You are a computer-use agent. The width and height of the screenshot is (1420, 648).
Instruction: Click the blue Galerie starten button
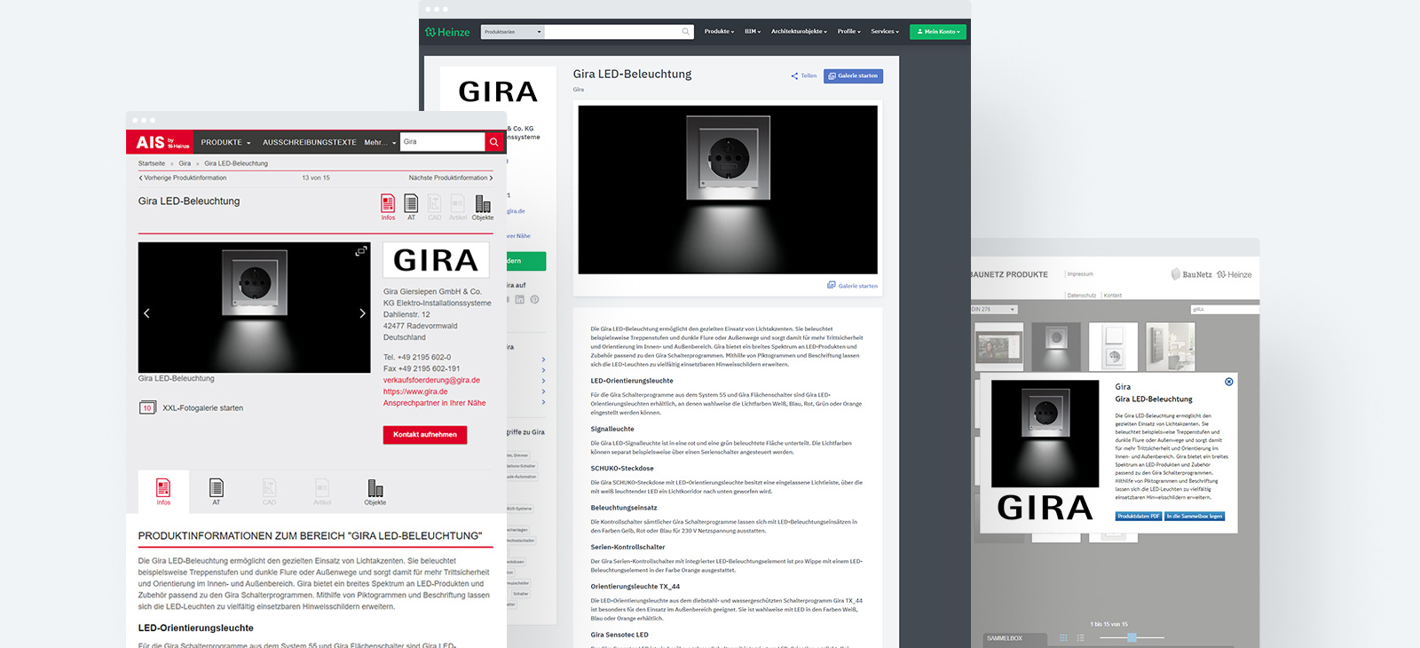pyautogui.click(x=853, y=75)
